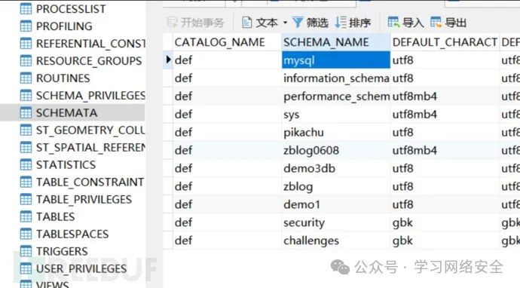Click the 开始事务 button label
Screen dimensions: 520x288
[203, 23]
